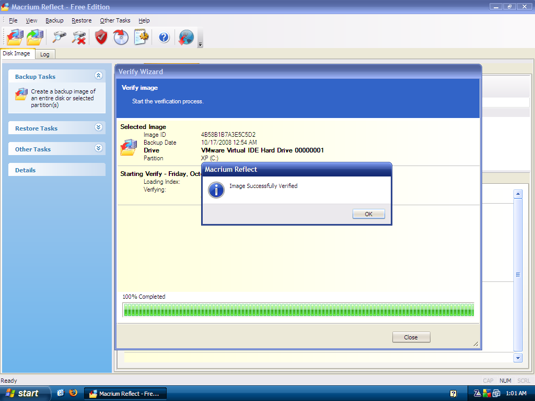Click the VMware tools tray icon

496,393
